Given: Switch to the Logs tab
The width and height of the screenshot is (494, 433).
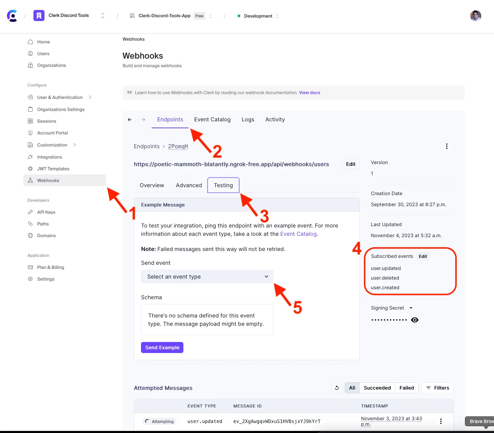Looking at the screenshot, I should pyautogui.click(x=248, y=120).
